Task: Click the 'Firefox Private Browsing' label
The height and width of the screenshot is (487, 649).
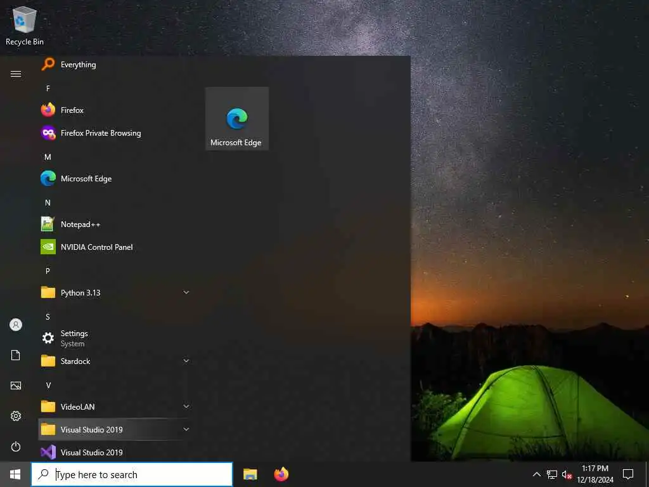Action: pos(101,133)
